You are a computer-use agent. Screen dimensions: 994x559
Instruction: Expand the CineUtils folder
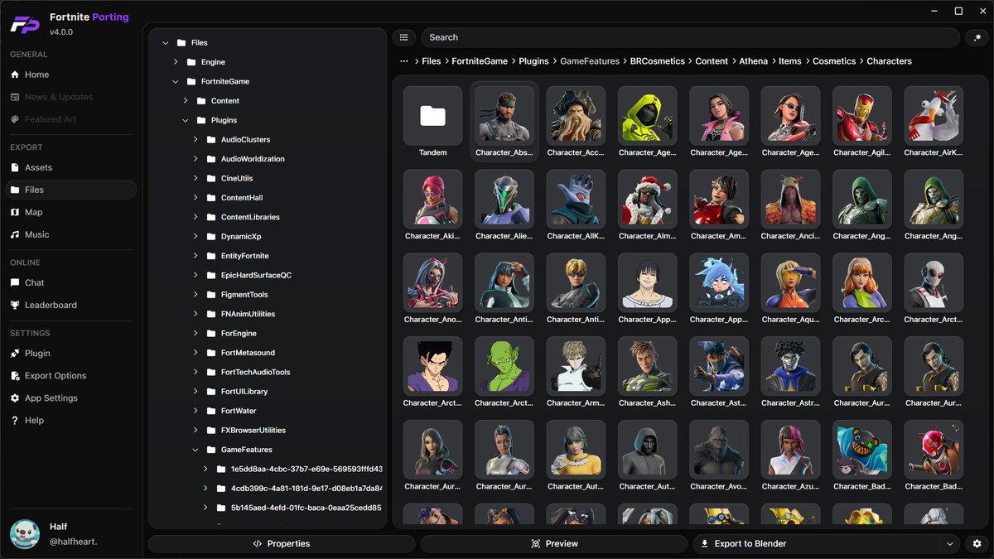point(195,178)
